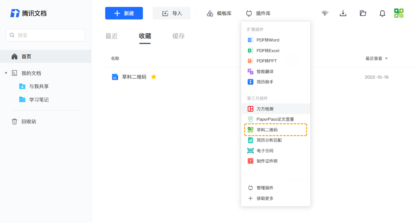Click the folder icon in header
Image resolution: width=417 pixels, height=223 pixels.
tap(363, 13)
